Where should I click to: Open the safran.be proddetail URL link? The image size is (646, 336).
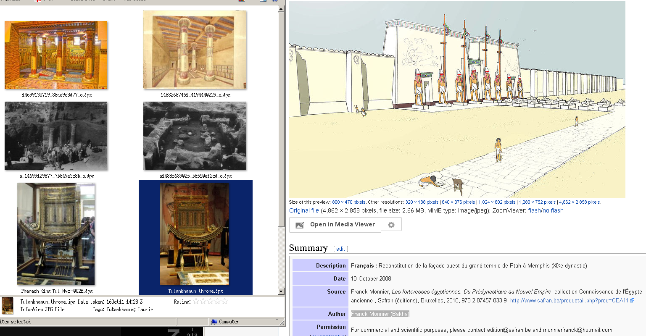point(569,301)
